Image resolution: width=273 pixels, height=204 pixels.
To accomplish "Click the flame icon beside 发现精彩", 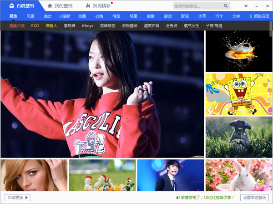I will click(88, 6).
